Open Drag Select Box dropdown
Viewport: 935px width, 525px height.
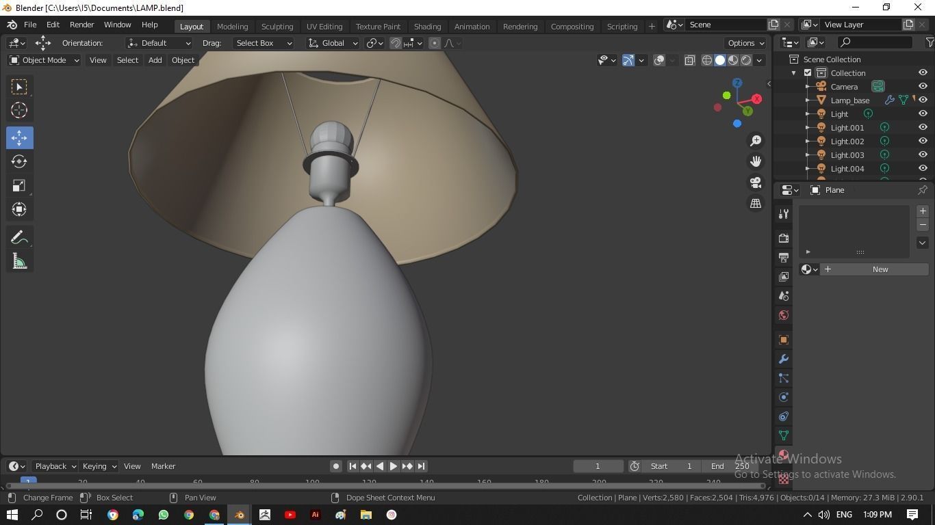click(264, 43)
